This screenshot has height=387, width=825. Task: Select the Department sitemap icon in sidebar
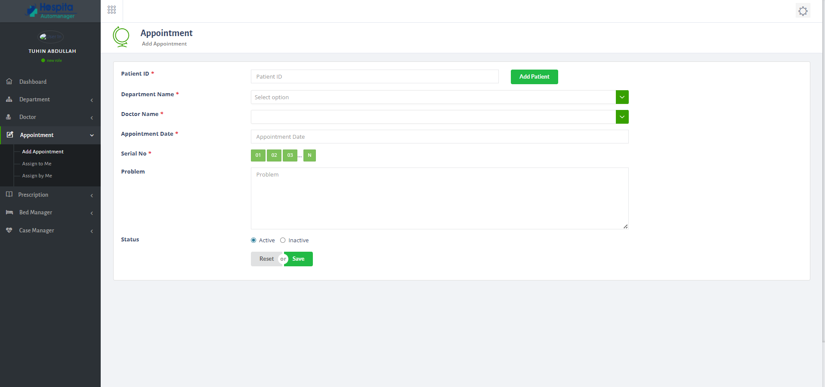[x=9, y=99]
